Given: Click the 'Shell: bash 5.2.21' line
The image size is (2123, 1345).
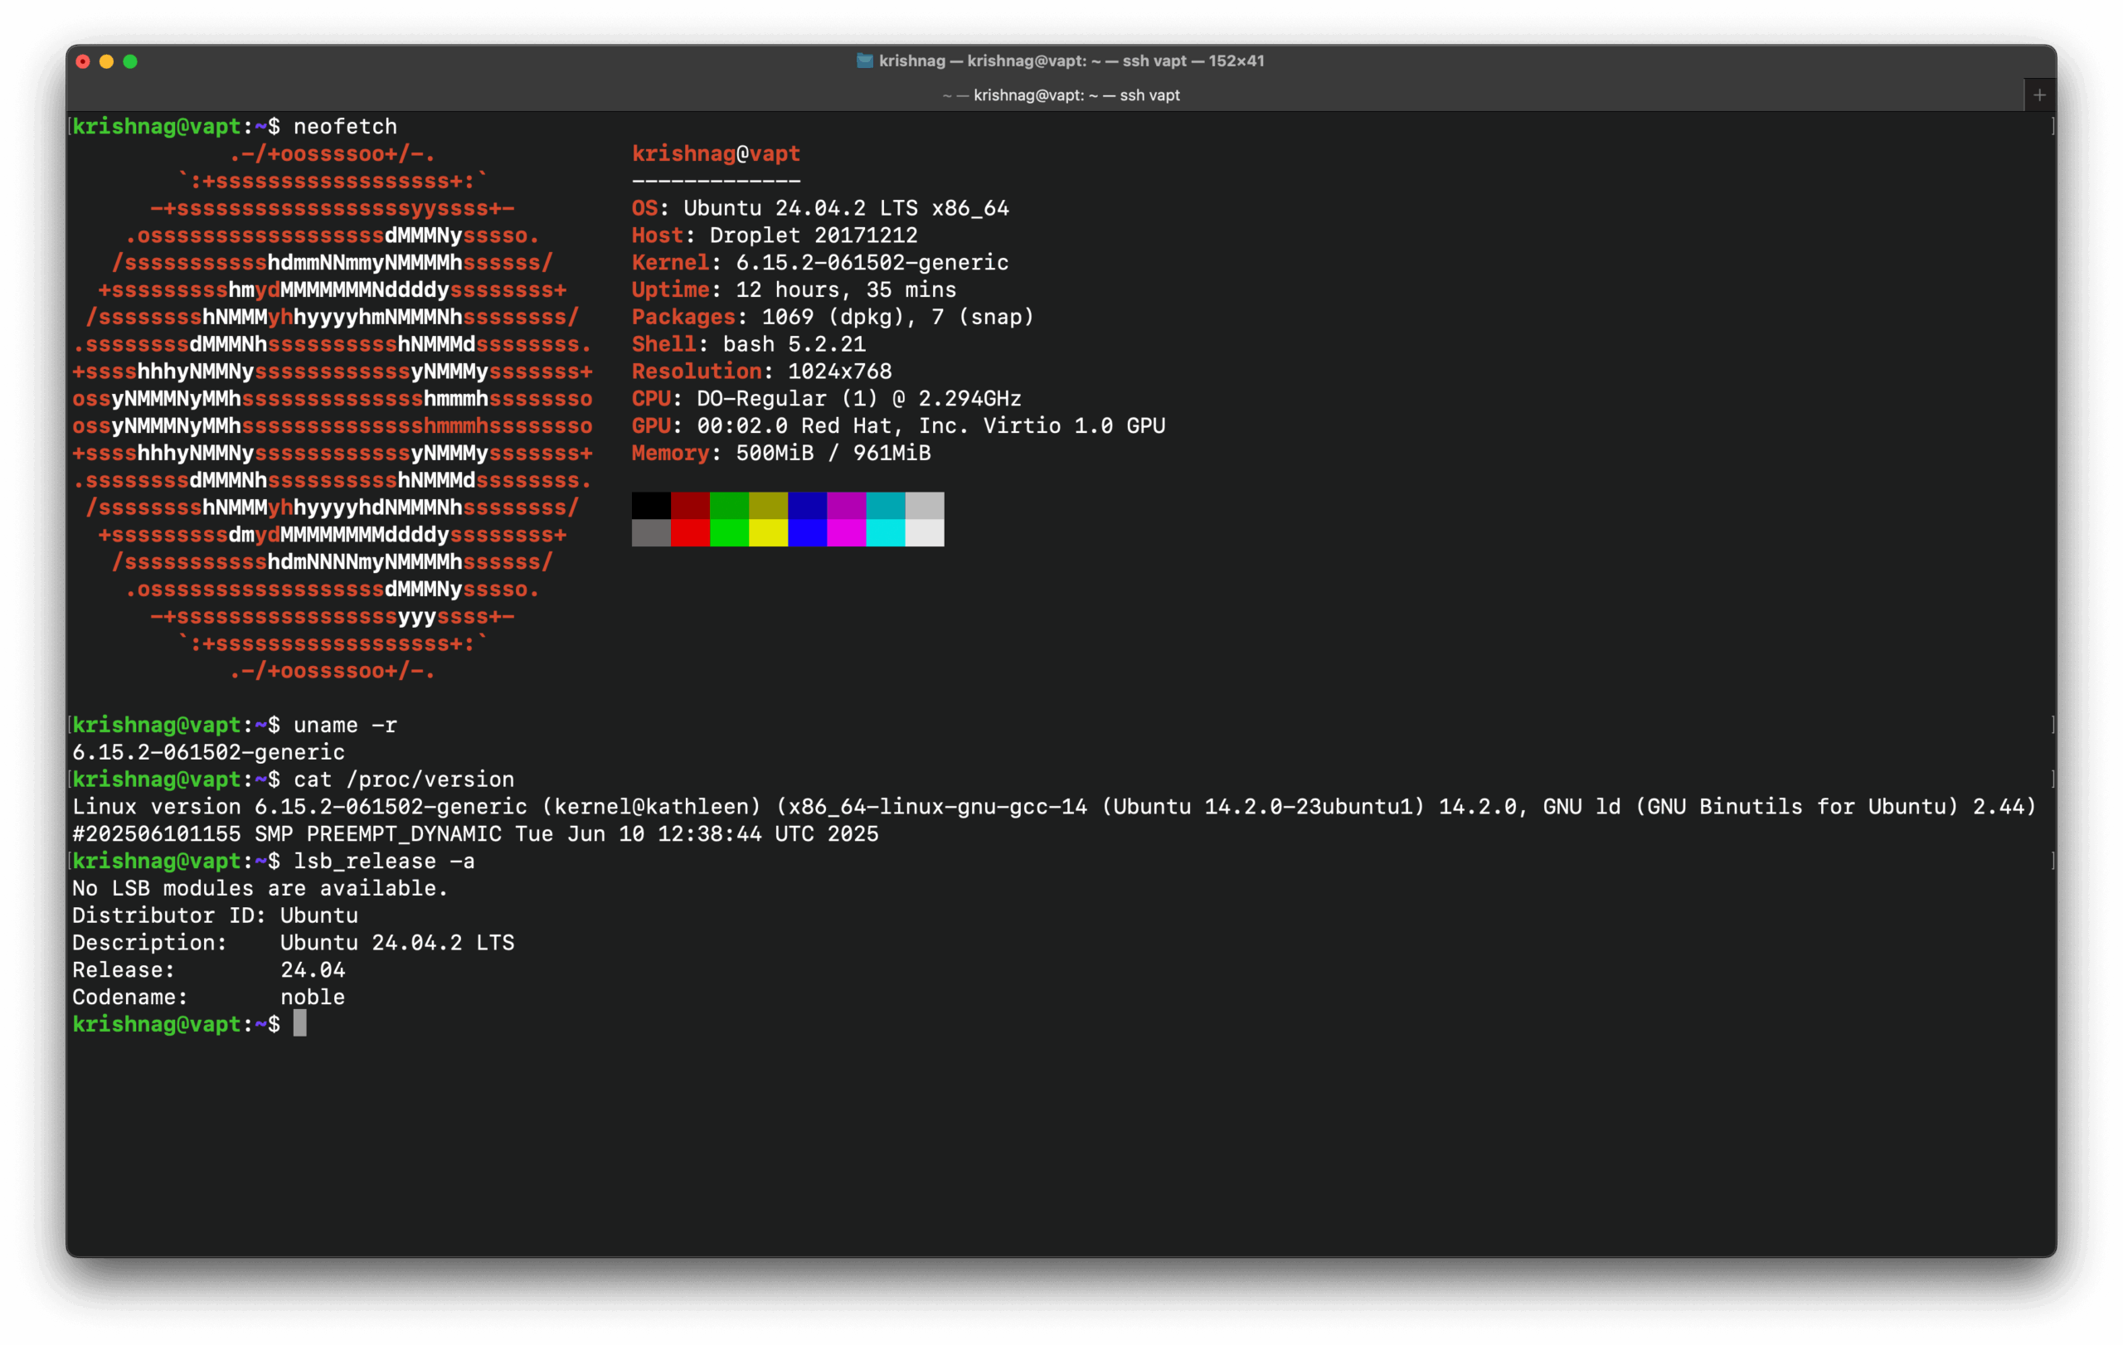Looking at the screenshot, I should pos(749,345).
